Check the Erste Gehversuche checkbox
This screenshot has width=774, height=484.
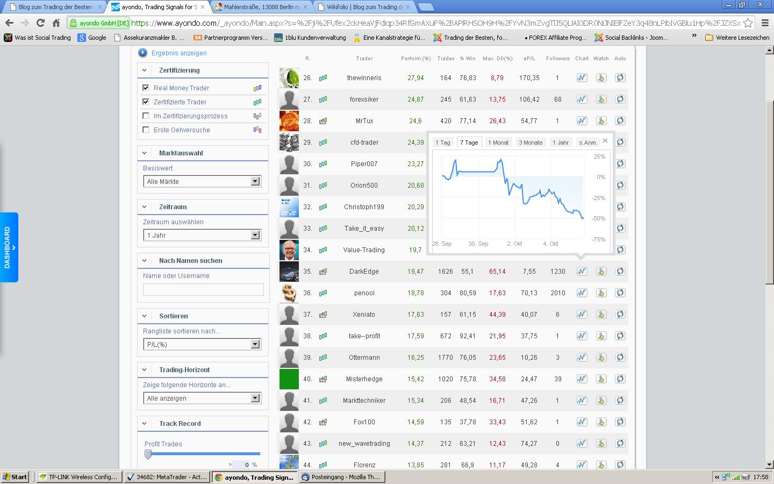(x=146, y=130)
